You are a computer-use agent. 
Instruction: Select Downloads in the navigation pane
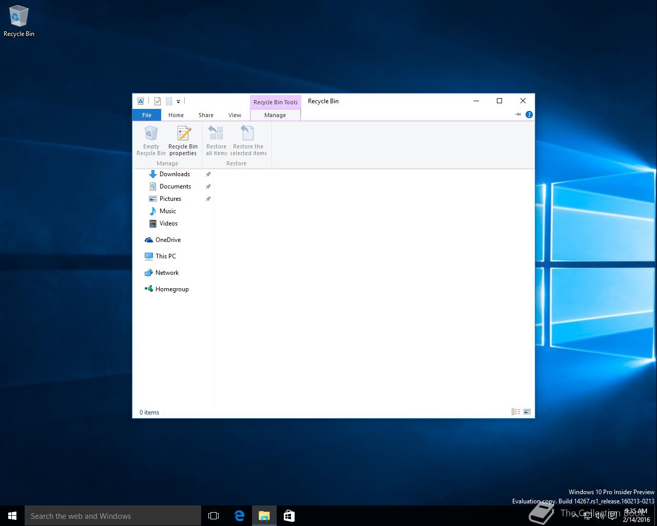click(175, 174)
